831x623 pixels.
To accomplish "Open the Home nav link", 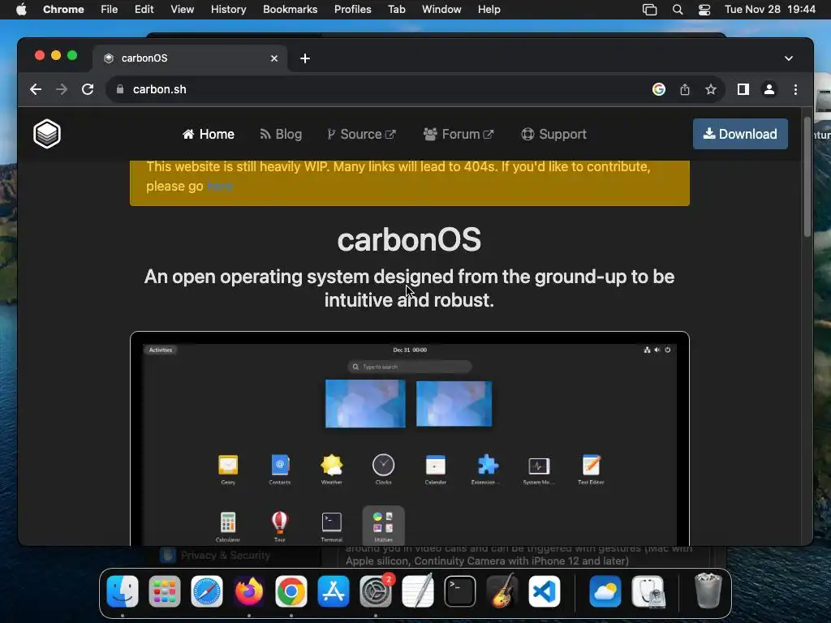I will pyautogui.click(x=209, y=134).
